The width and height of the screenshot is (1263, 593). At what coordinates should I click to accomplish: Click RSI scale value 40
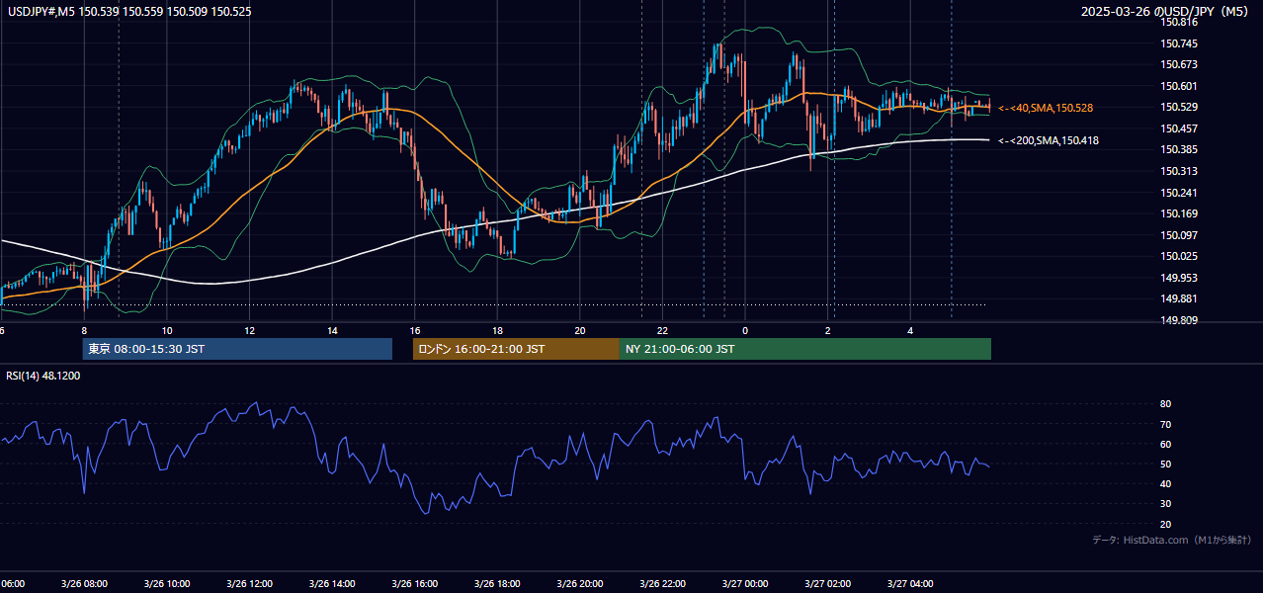[x=1165, y=483]
